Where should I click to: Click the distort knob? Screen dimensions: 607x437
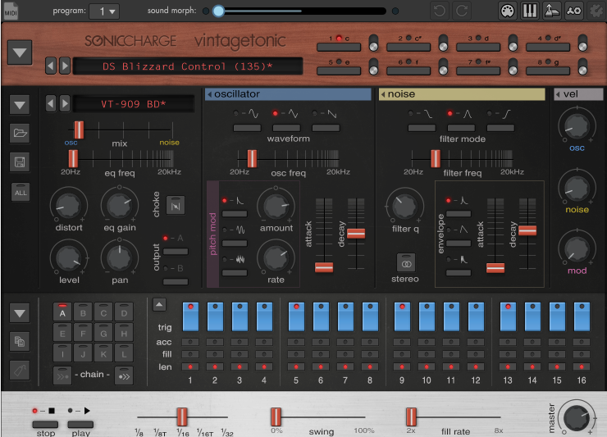point(69,205)
